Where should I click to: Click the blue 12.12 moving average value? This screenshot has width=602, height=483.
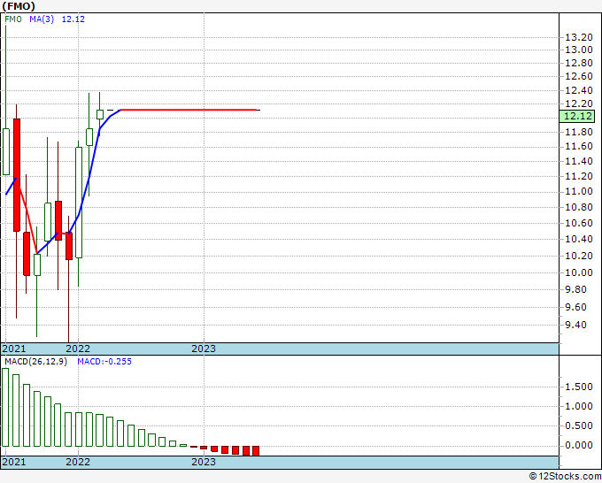coord(73,19)
